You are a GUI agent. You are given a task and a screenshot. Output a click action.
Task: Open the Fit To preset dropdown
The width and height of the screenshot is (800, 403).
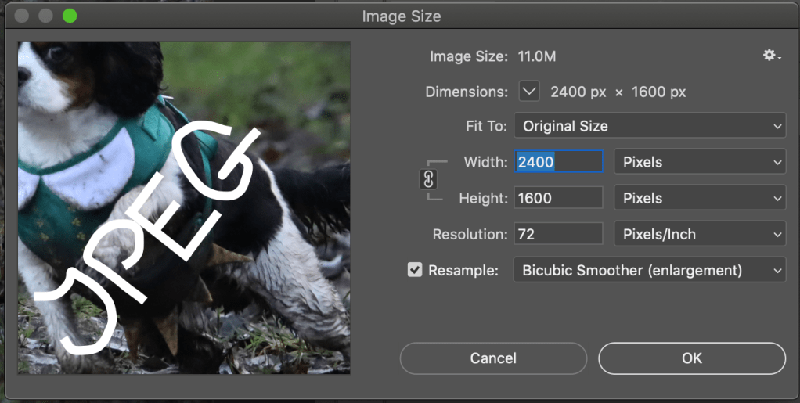tap(649, 126)
